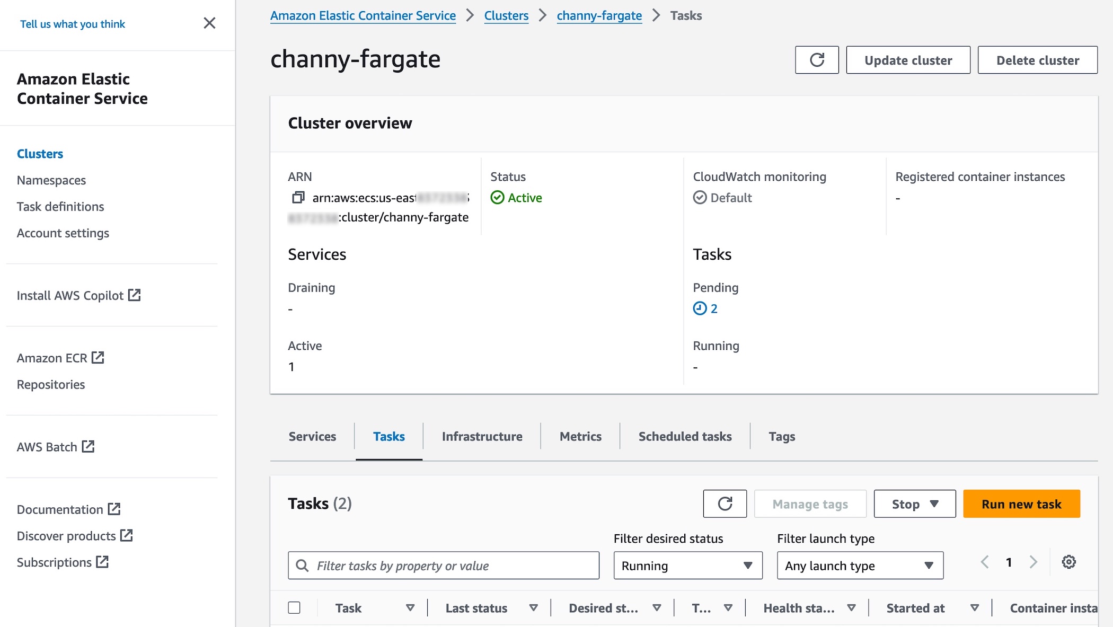The width and height of the screenshot is (1113, 627).
Task: Select Clusters in the sidebar
Action: tap(40, 153)
